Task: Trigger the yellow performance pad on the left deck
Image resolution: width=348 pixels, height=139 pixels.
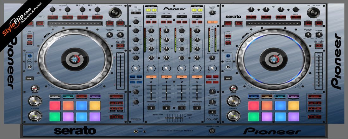Action: pos(95,106)
